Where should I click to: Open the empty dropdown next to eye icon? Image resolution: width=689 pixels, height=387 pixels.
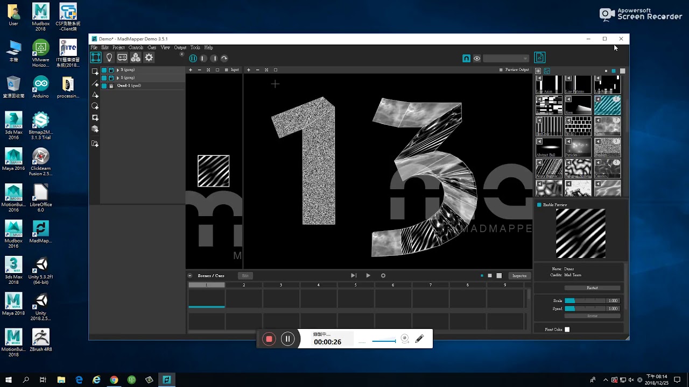pos(506,59)
